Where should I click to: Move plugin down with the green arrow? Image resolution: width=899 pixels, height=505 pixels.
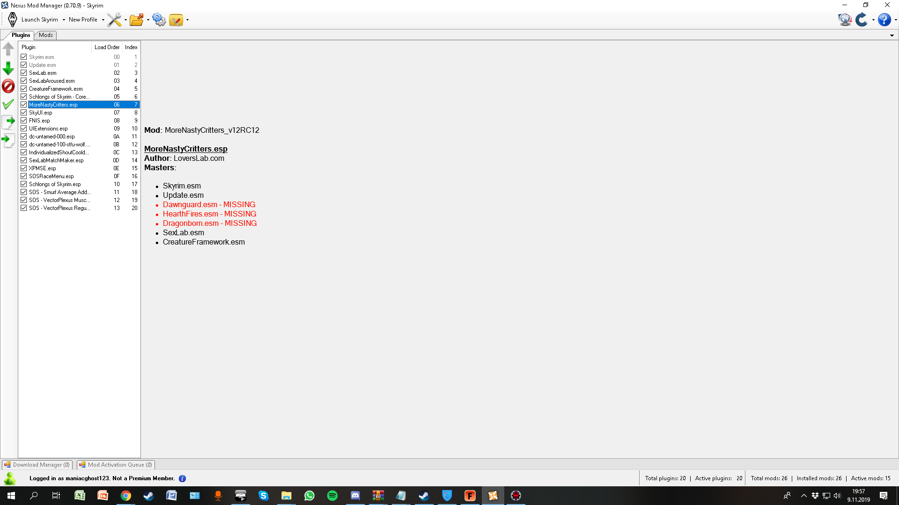pyautogui.click(x=8, y=68)
